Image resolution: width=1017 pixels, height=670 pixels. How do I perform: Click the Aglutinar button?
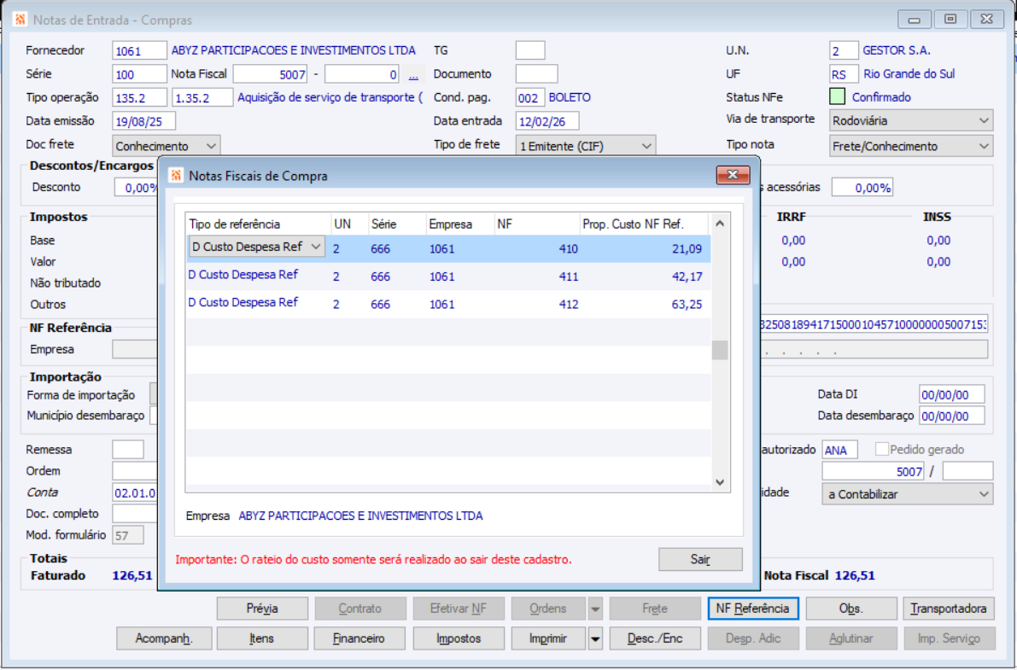[851, 639]
